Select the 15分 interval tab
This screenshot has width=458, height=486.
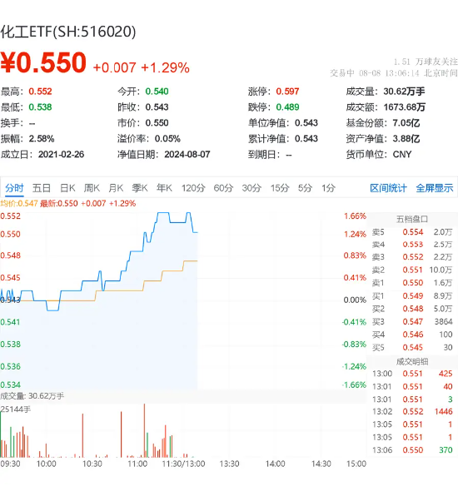[x=280, y=188]
